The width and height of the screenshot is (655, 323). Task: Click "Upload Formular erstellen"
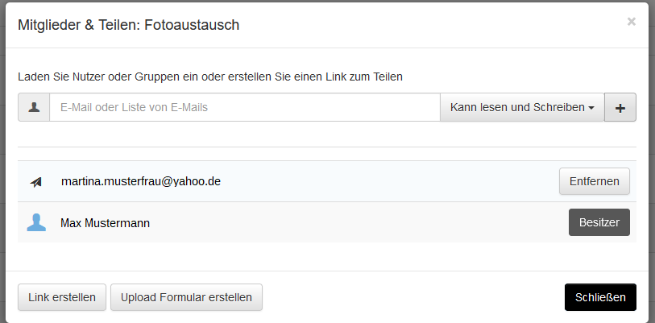tap(186, 297)
